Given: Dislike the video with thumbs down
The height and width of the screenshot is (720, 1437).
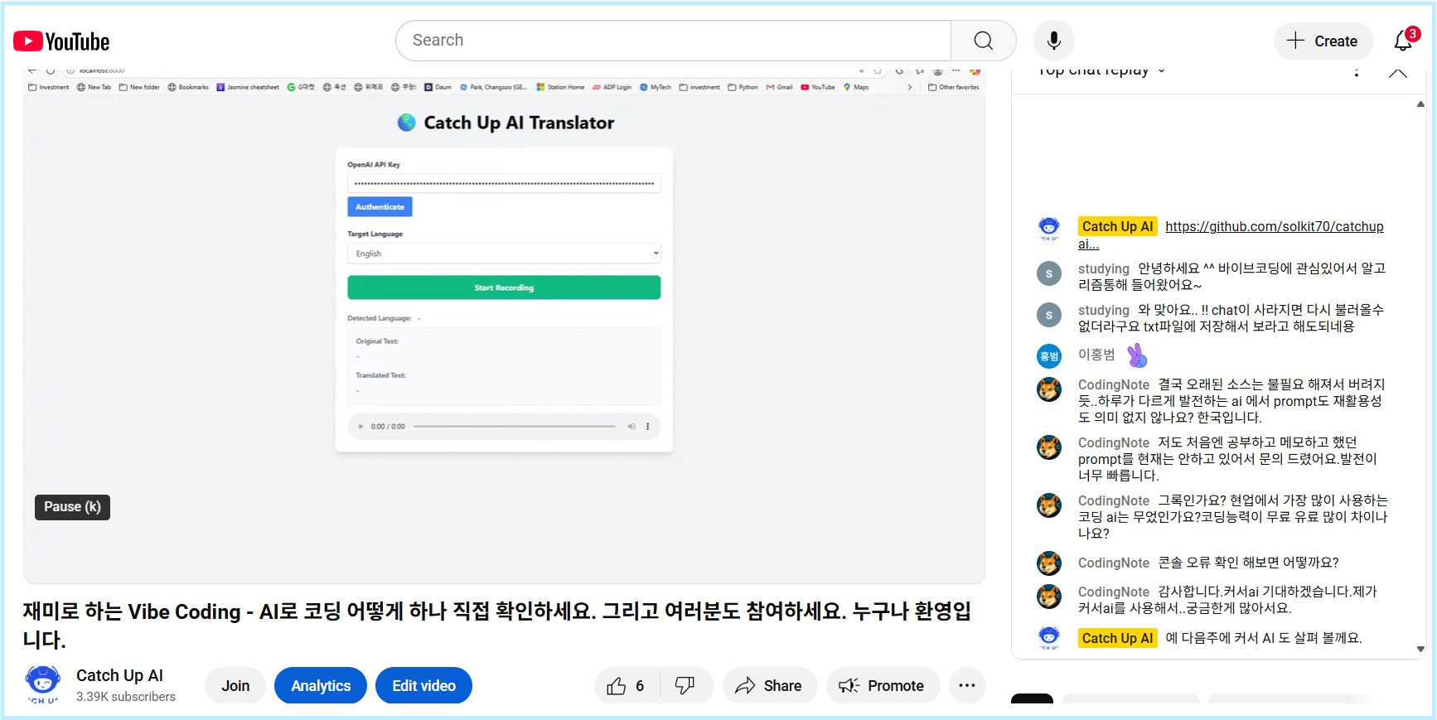Looking at the screenshot, I should tap(685, 685).
